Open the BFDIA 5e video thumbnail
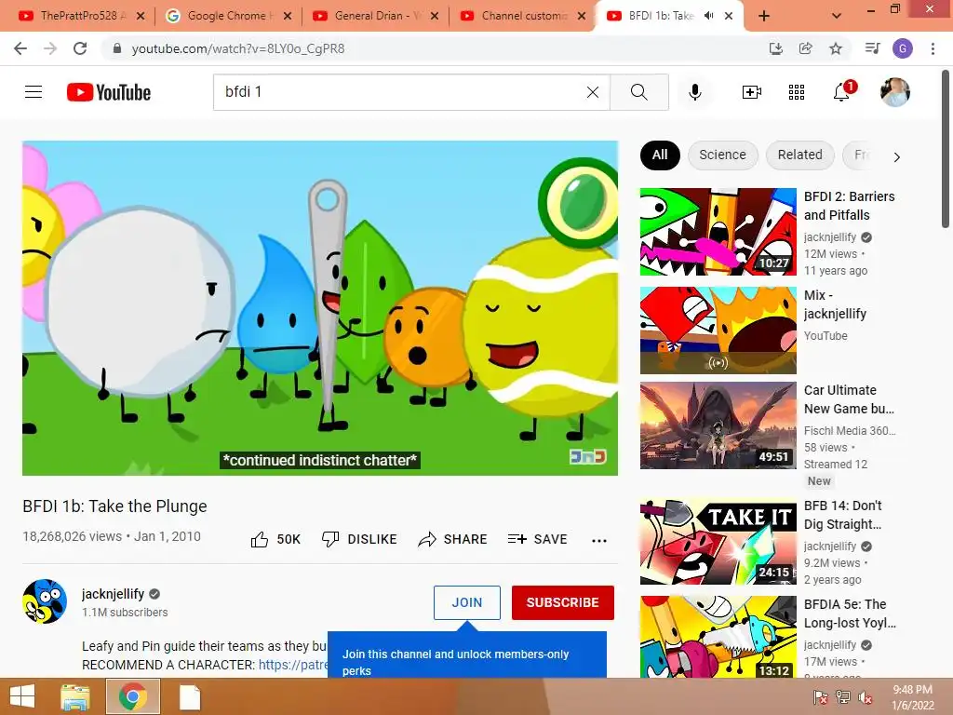Image resolution: width=953 pixels, height=715 pixels. (x=718, y=637)
